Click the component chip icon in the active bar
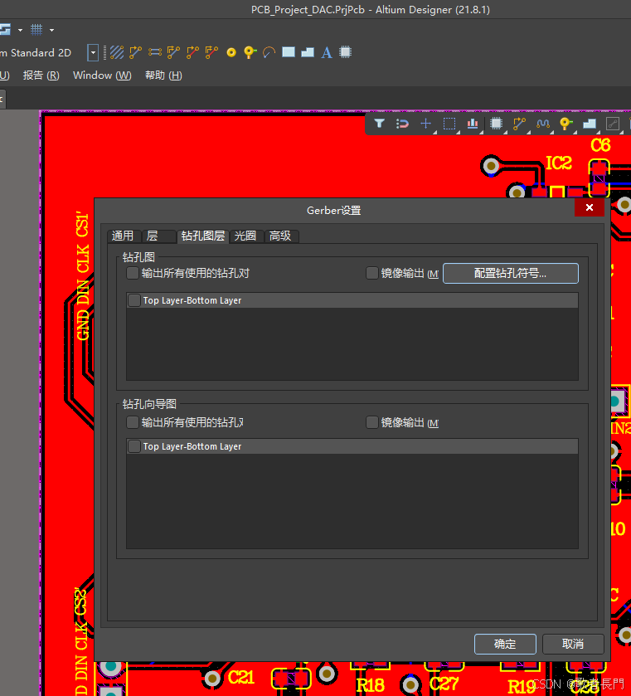Viewport: 631px width, 696px height. coord(496,124)
